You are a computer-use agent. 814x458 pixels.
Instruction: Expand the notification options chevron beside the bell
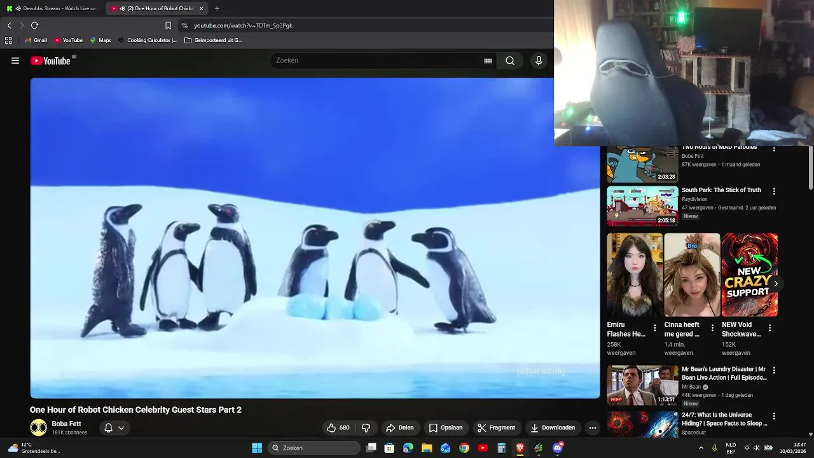tap(121, 428)
